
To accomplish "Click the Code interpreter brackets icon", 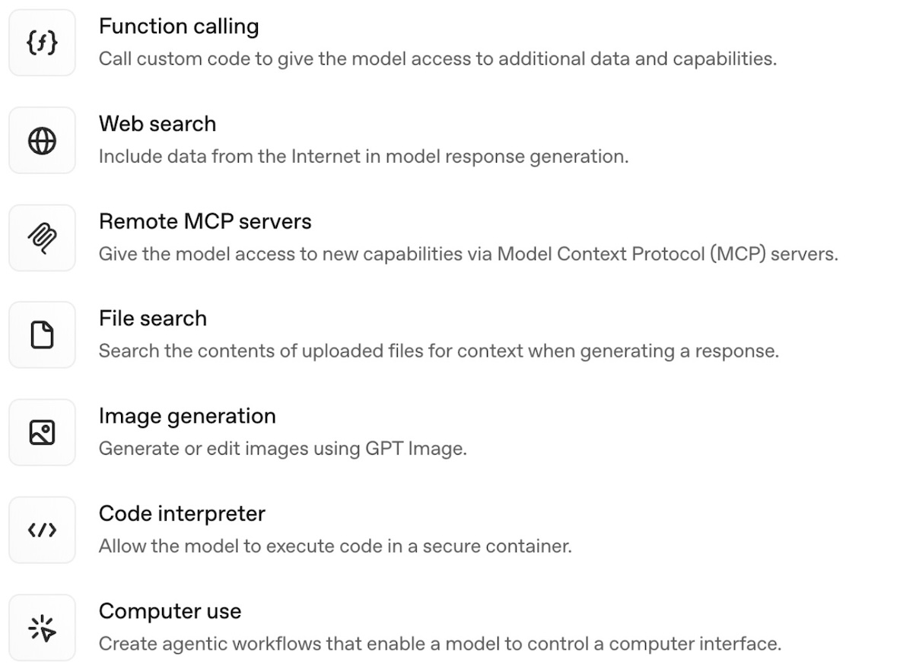I will point(42,531).
